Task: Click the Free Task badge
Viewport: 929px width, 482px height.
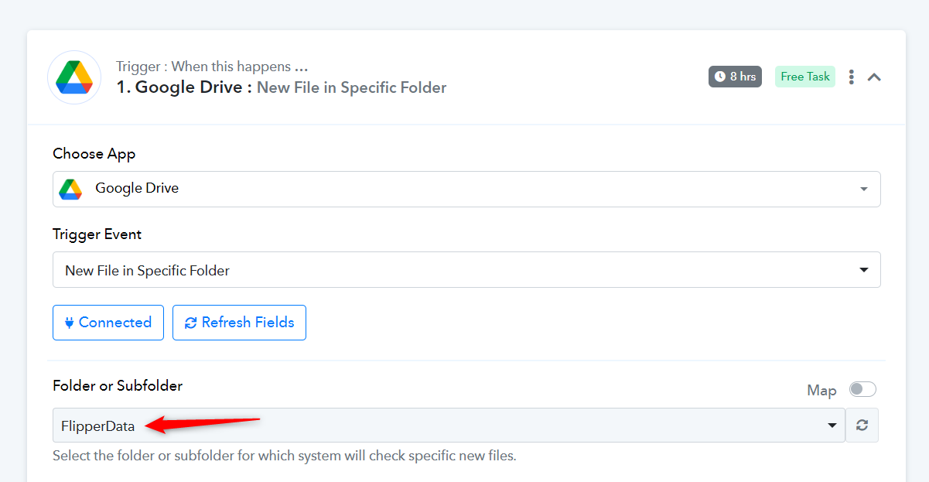Action: tap(805, 77)
